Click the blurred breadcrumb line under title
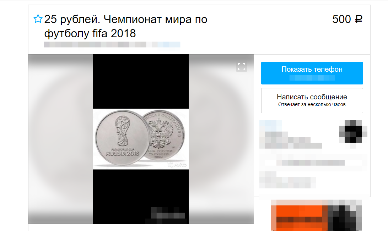Image resolution: width=388 pixels, height=231 pixels. 112,44
